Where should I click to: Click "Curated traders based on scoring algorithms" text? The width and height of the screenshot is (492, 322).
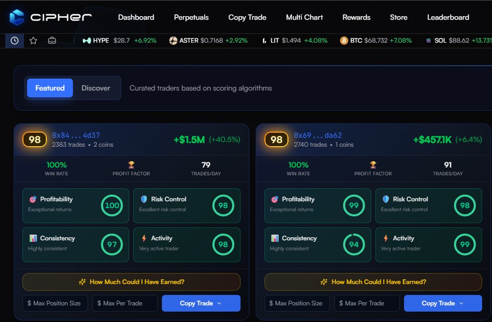[201, 88]
